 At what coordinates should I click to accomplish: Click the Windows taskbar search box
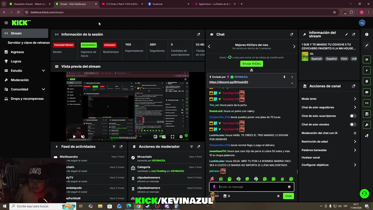[x=43, y=206]
